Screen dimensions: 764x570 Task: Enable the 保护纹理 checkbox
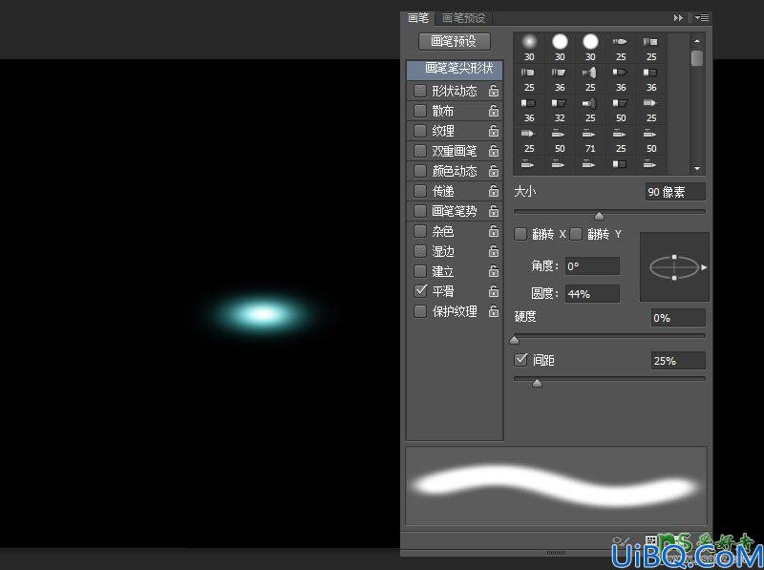click(x=420, y=311)
